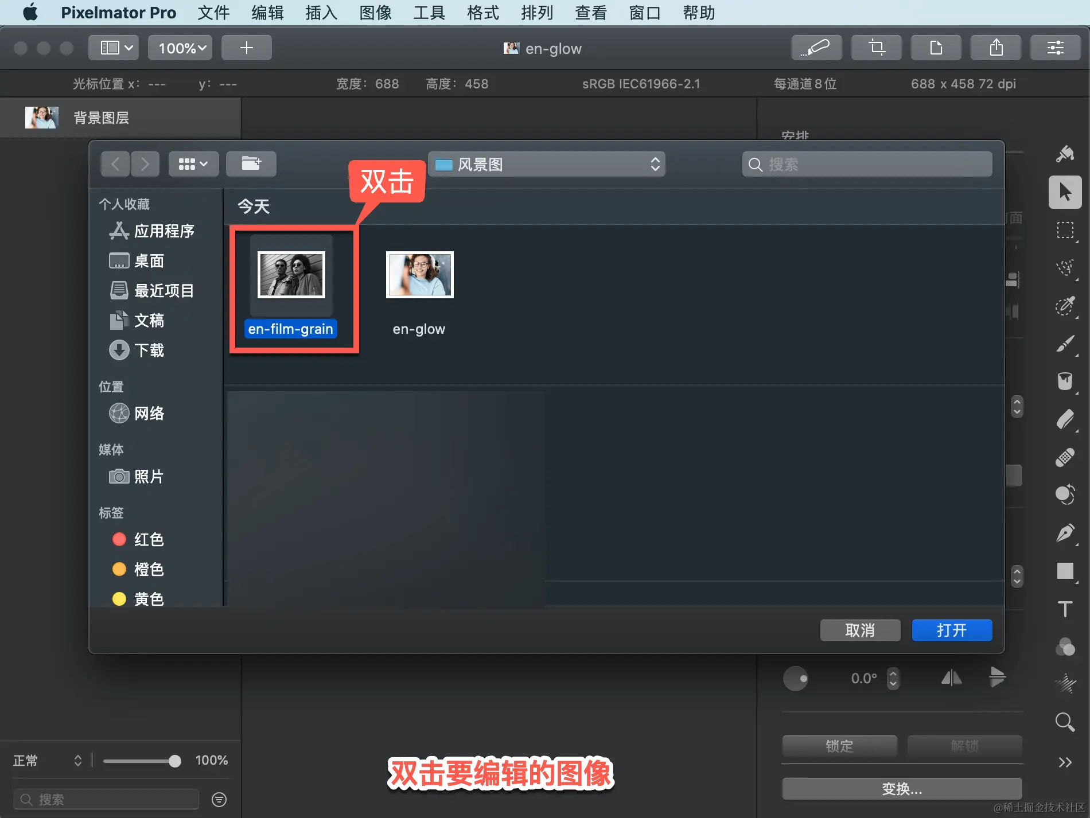
Task: Select the Pen tool
Action: pos(1065,533)
